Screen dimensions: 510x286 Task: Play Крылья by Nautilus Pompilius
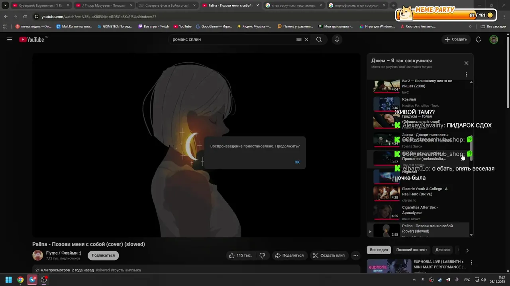coord(422,103)
